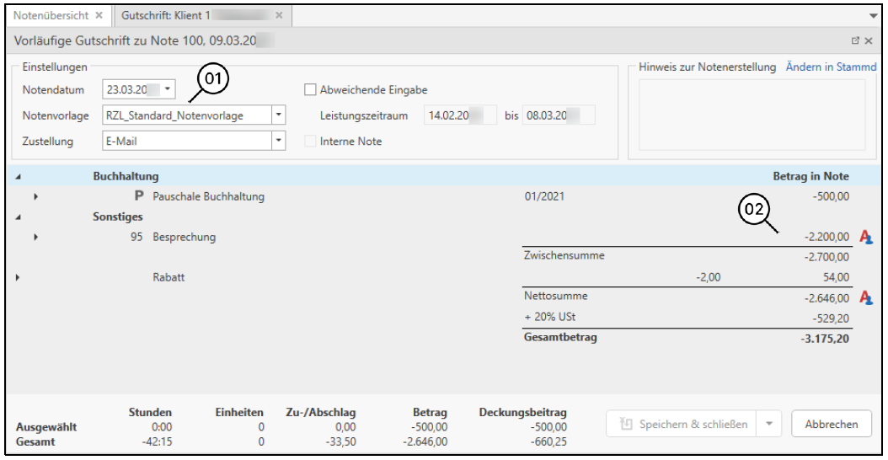Click the Ändern in Stammdaten link
Image resolution: width=888 pixels, height=460 pixels.
point(831,67)
